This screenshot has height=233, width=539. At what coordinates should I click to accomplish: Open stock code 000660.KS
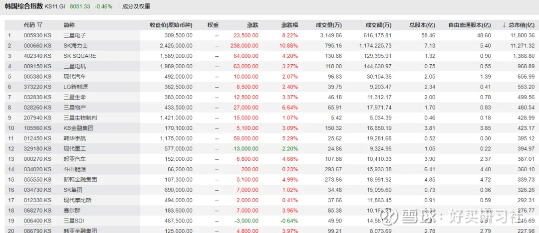[x=37, y=46]
